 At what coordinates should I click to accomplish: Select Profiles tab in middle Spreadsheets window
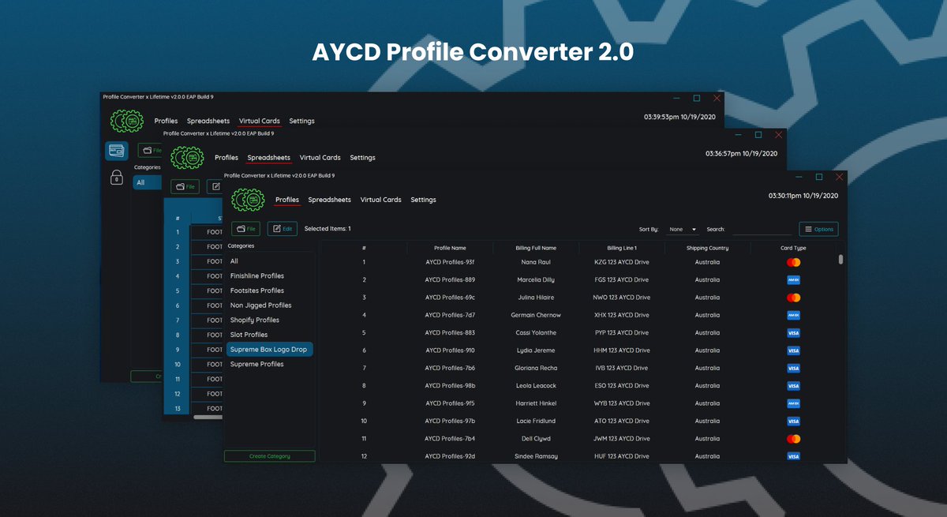pos(226,158)
